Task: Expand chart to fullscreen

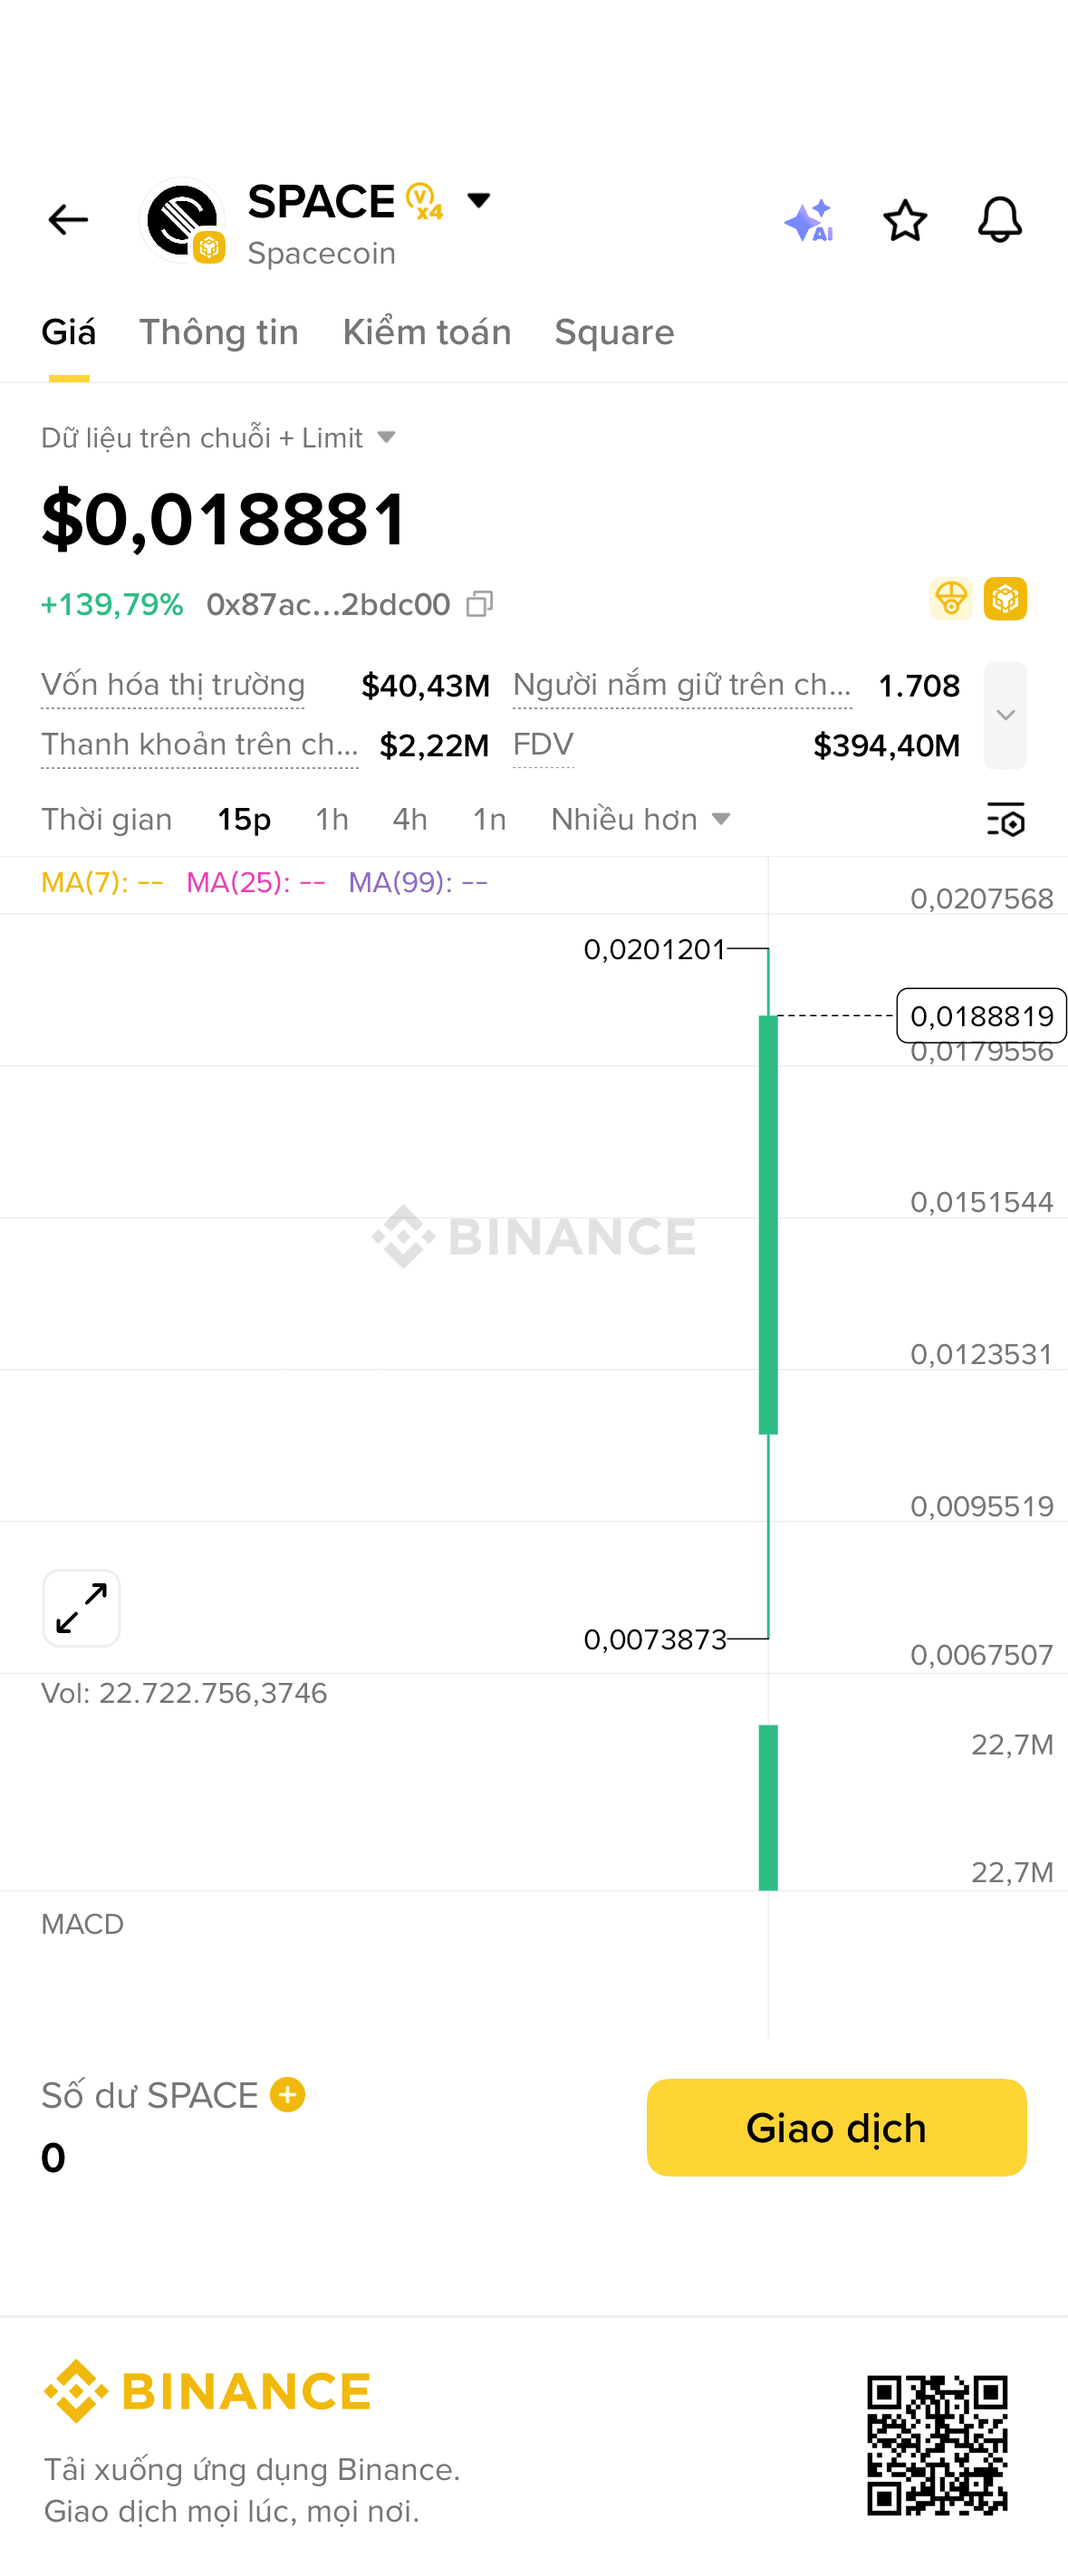Action: [x=82, y=1607]
